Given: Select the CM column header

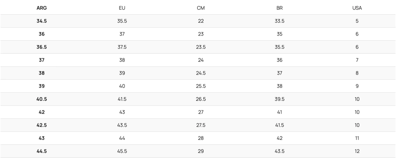Looking at the screenshot, I should (x=201, y=8).
